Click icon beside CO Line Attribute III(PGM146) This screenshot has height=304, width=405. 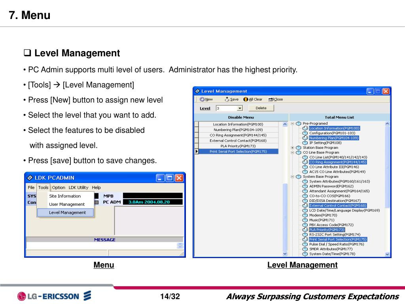pyautogui.click(x=305, y=167)
